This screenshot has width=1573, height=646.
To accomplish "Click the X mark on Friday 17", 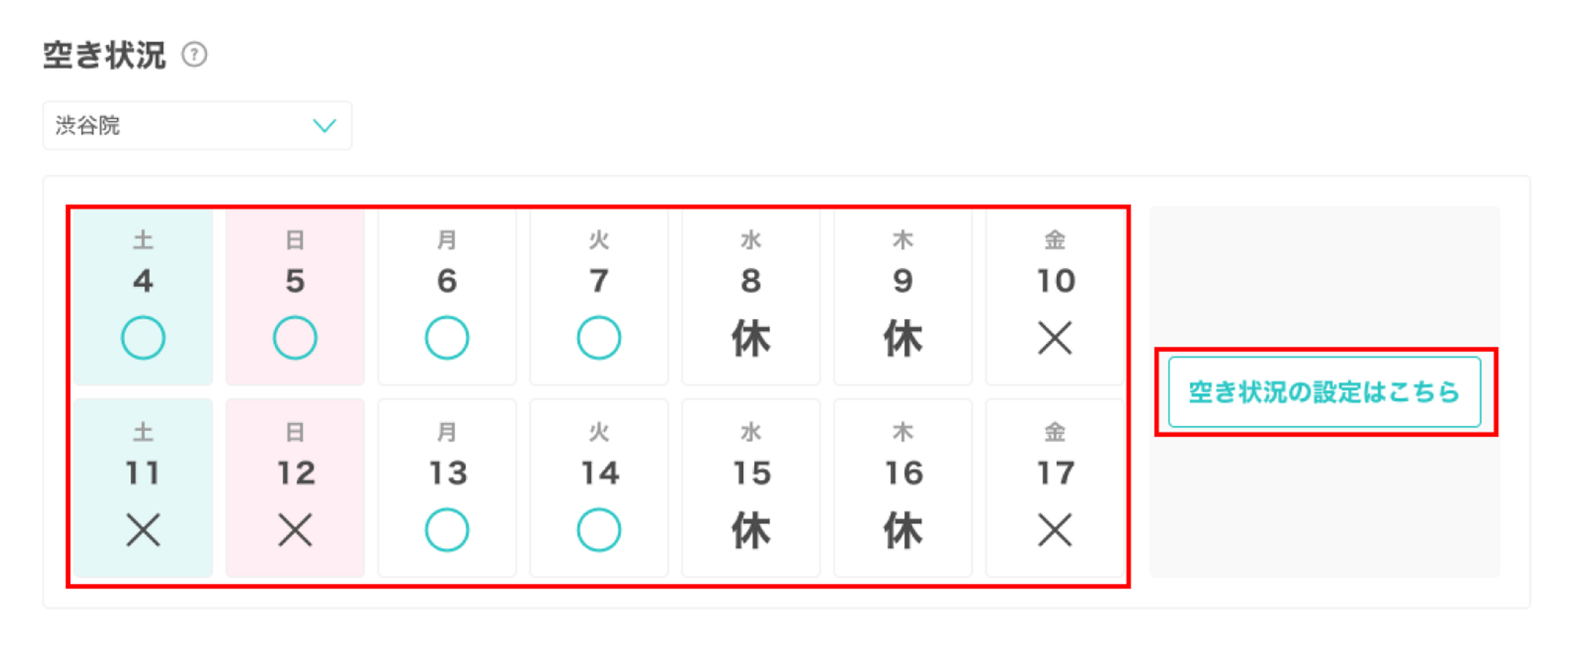I will [1055, 530].
